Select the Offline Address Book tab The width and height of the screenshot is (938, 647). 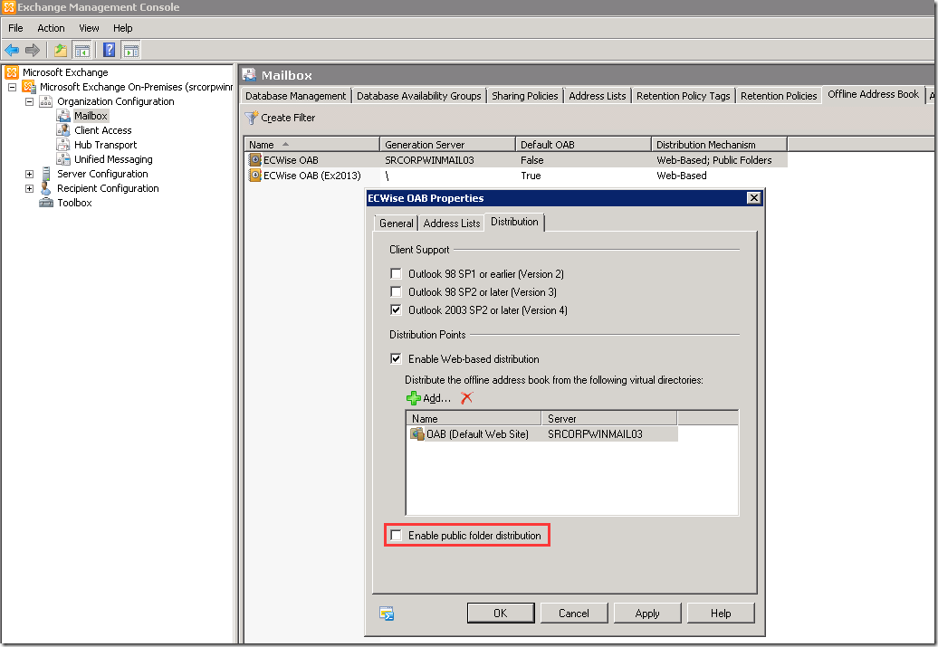click(873, 94)
